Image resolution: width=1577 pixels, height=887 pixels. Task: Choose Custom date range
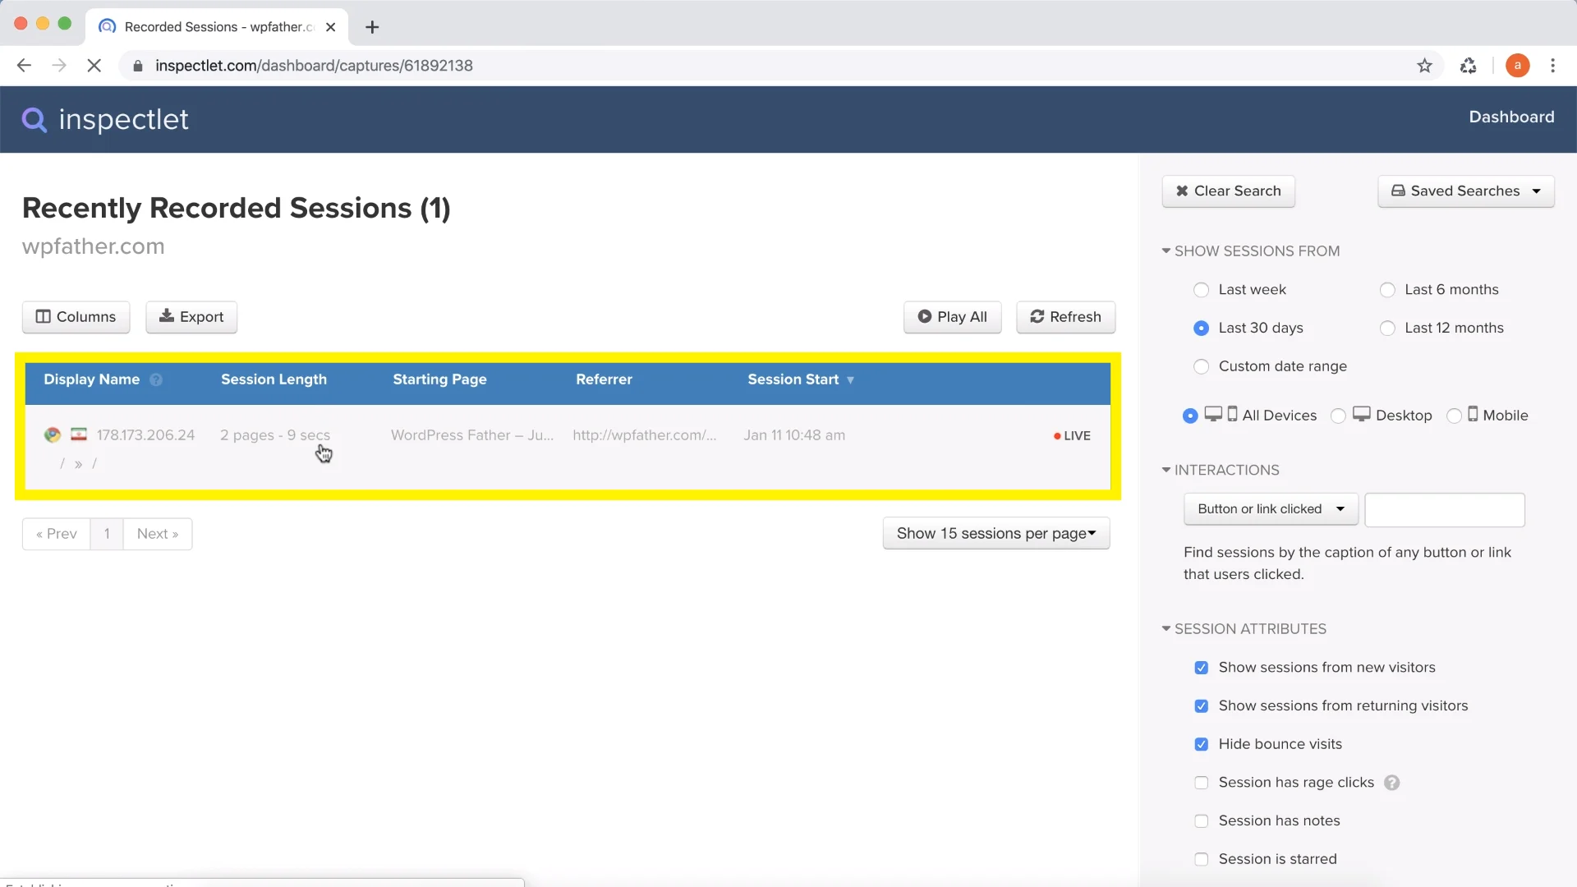point(1201,367)
